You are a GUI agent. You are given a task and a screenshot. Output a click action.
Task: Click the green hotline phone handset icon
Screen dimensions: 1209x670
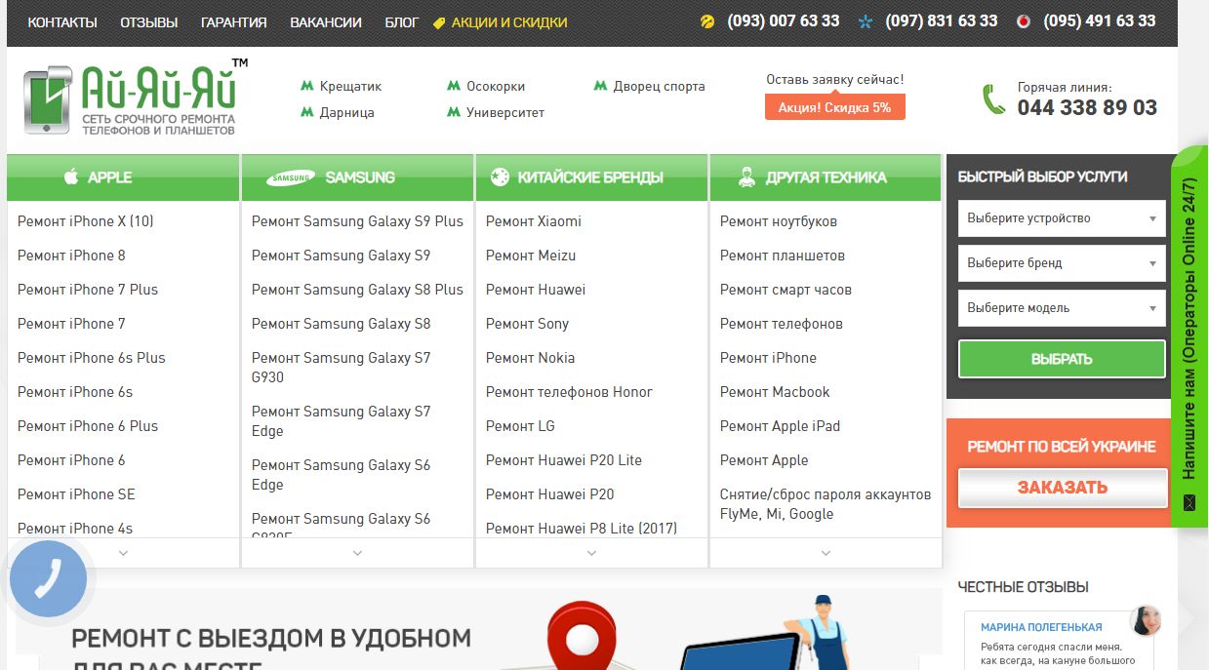pos(994,99)
